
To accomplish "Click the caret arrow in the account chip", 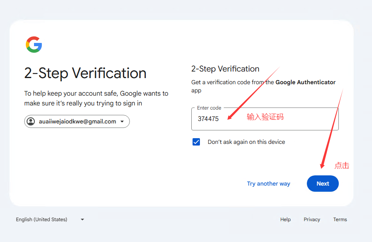I will point(122,121).
